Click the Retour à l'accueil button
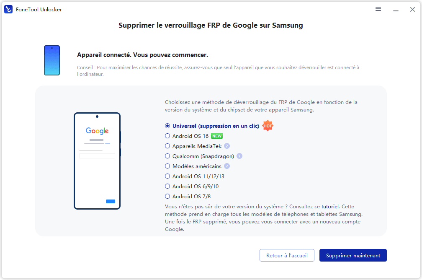422x280 pixels. pyautogui.click(x=287, y=255)
